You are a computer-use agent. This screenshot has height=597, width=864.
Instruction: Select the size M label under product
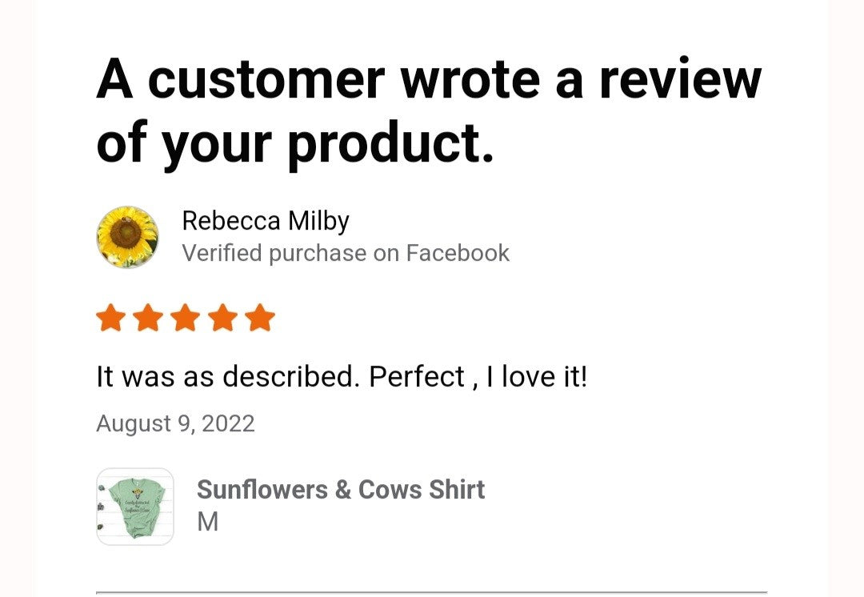(208, 523)
